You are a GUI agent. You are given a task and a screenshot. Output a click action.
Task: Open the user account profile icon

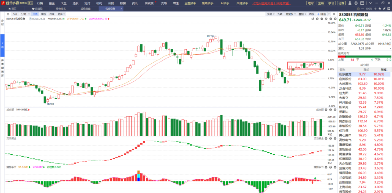(350, 3)
